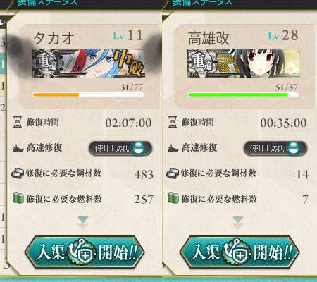This screenshot has width=317, height=282.
Task: Click タカオ orange HP bar 31/77
Action: pos(88,95)
